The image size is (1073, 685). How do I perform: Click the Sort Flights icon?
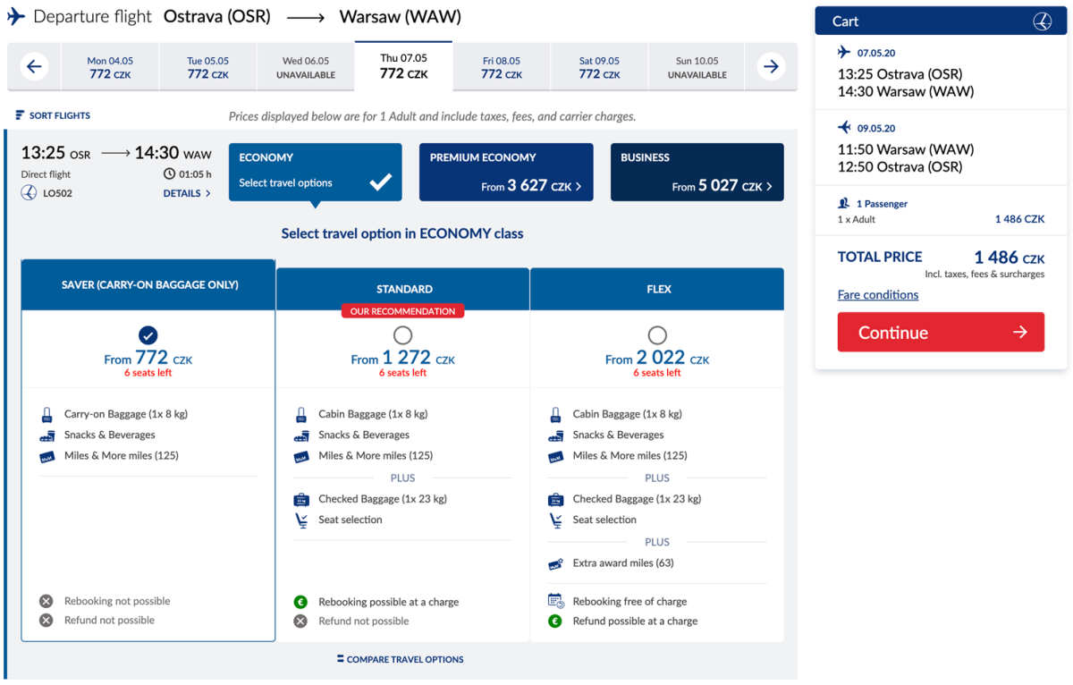(x=20, y=115)
